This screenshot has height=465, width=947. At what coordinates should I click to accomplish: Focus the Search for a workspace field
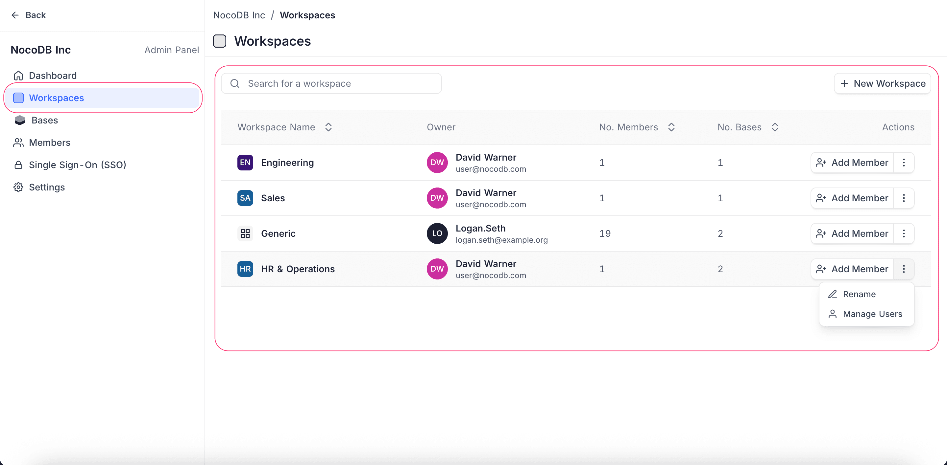tap(331, 84)
